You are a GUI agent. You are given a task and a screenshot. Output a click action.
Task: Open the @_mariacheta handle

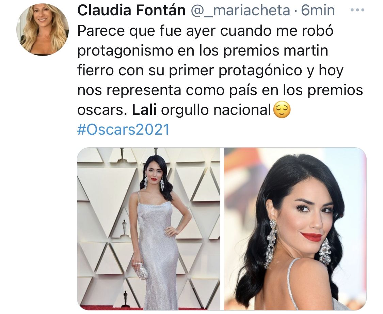coord(240,10)
